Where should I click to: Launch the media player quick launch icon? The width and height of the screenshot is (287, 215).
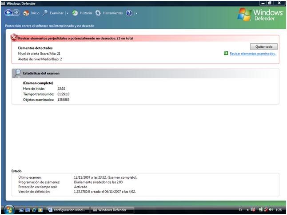tap(40, 210)
